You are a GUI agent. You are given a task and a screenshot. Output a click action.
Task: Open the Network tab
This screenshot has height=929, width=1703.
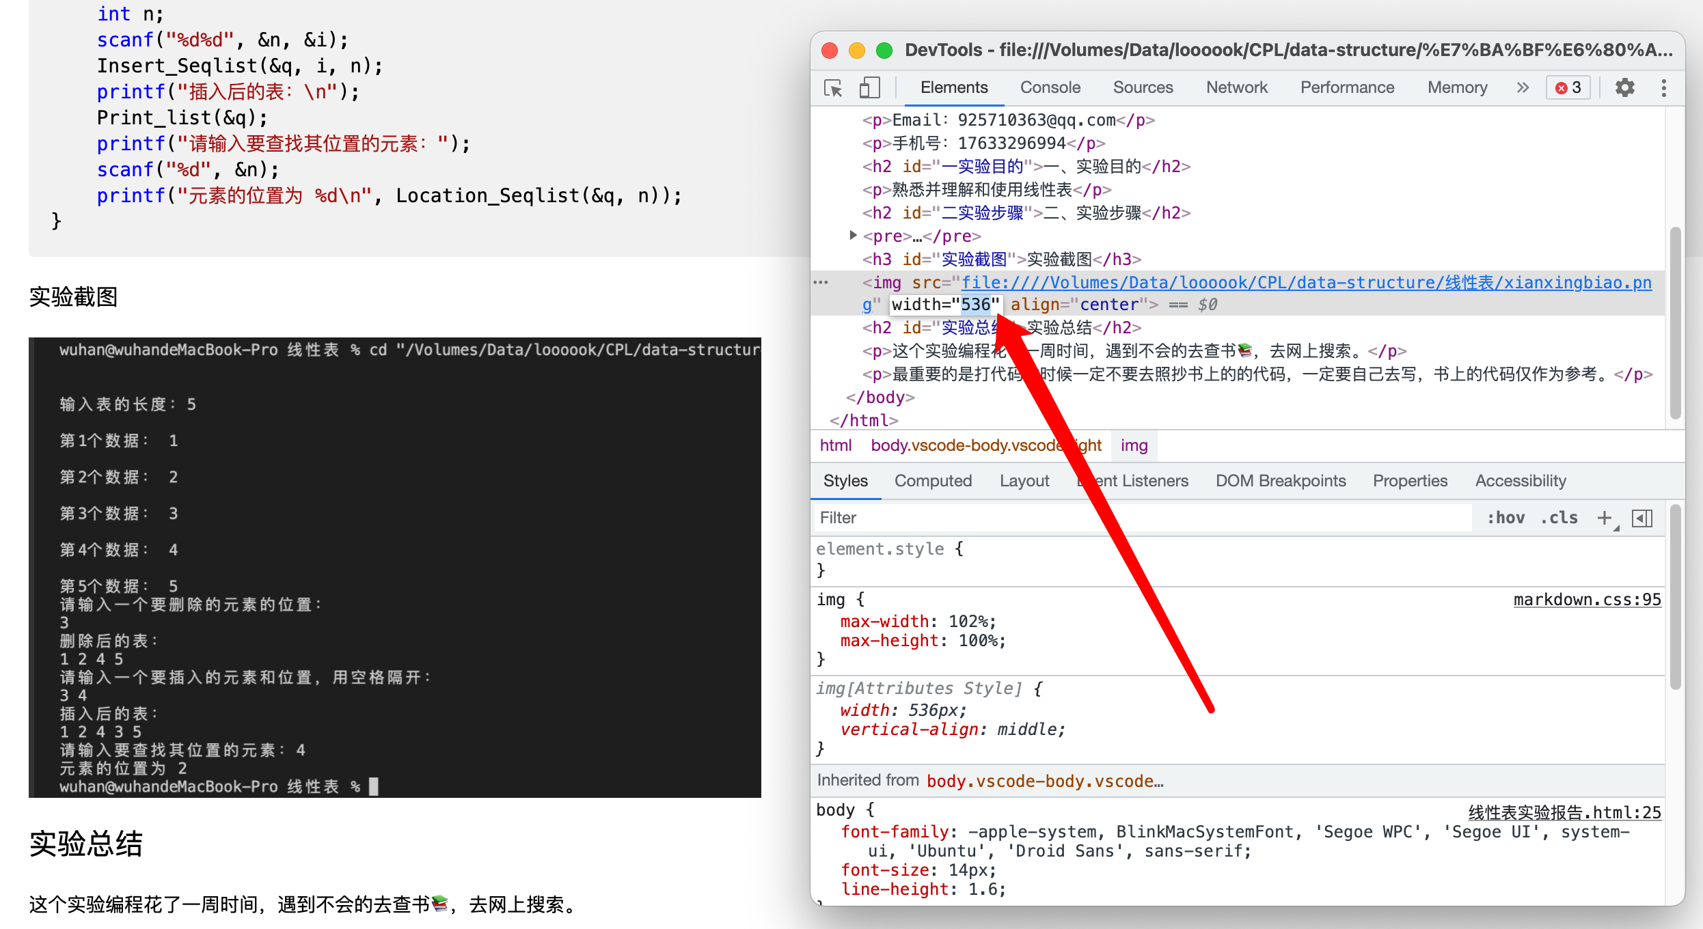coord(1236,88)
